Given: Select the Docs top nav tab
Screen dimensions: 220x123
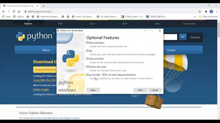Looking at the screenshot, I should (92, 24).
